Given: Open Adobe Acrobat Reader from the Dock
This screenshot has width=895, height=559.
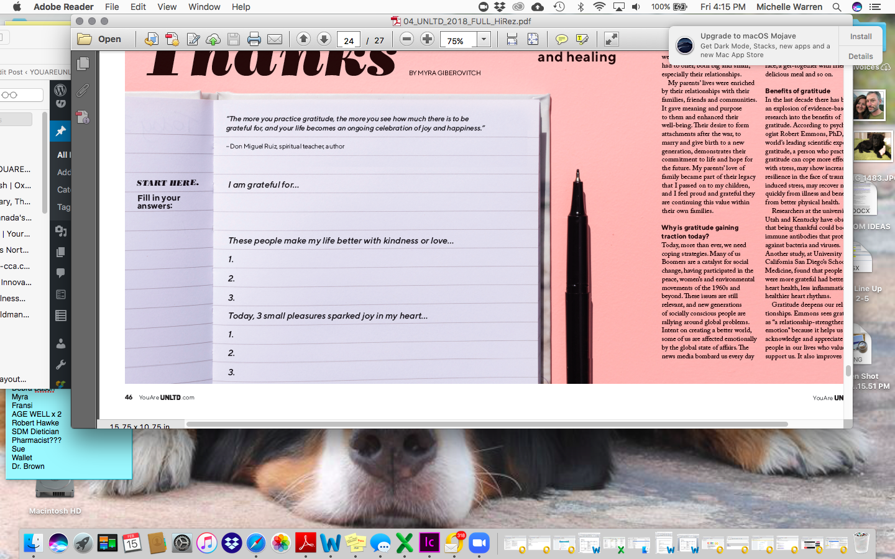Looking at the screenshot, I should (x=305, y=543).
